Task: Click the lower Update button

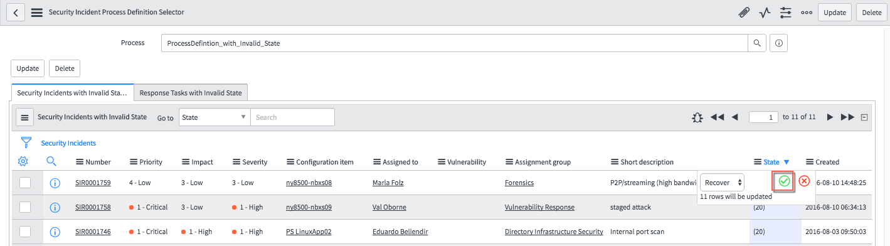Action: 27,68
